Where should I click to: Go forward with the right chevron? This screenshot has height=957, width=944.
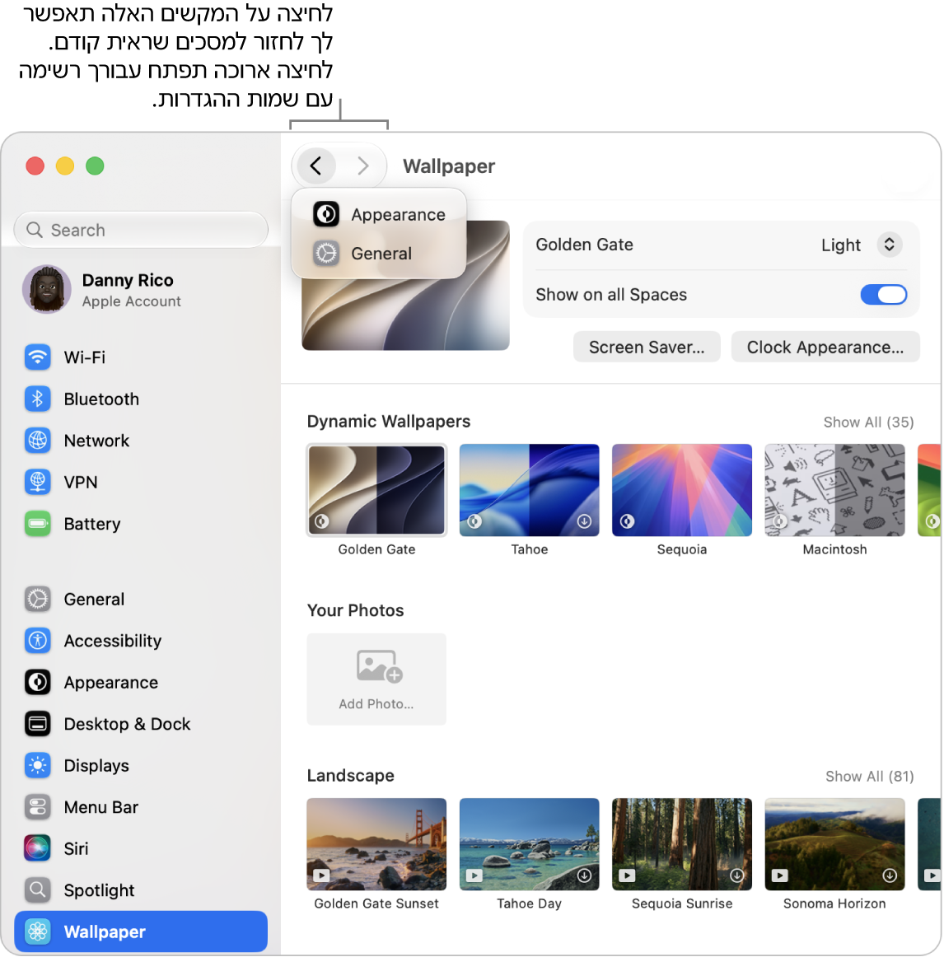pyautogui.click(x=362, y=166)
